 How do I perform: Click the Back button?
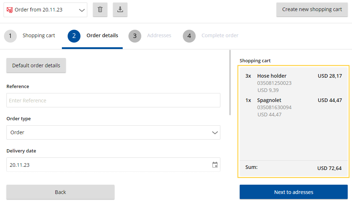pos(60,192)
